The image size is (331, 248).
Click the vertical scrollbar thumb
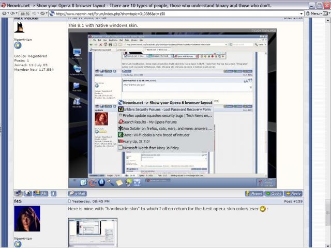pyautogui.click(x=327, y=212)
